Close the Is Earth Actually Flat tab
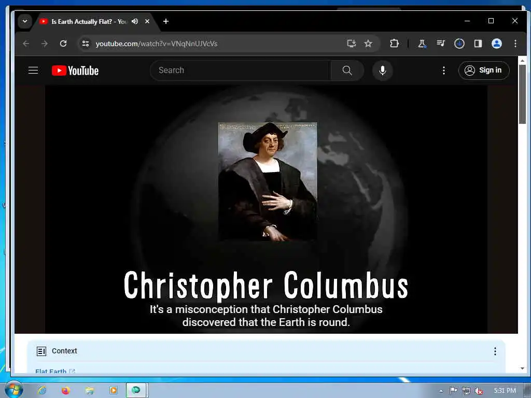Image resolution: width=531 pixels, height=398 pixels. (147, 21)
